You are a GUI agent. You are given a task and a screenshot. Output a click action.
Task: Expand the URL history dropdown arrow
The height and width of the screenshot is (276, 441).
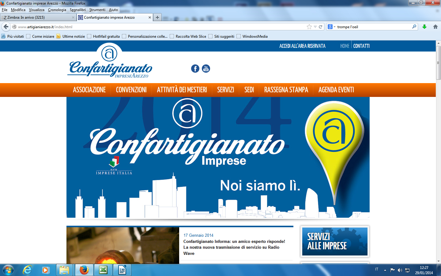point(315,27)
